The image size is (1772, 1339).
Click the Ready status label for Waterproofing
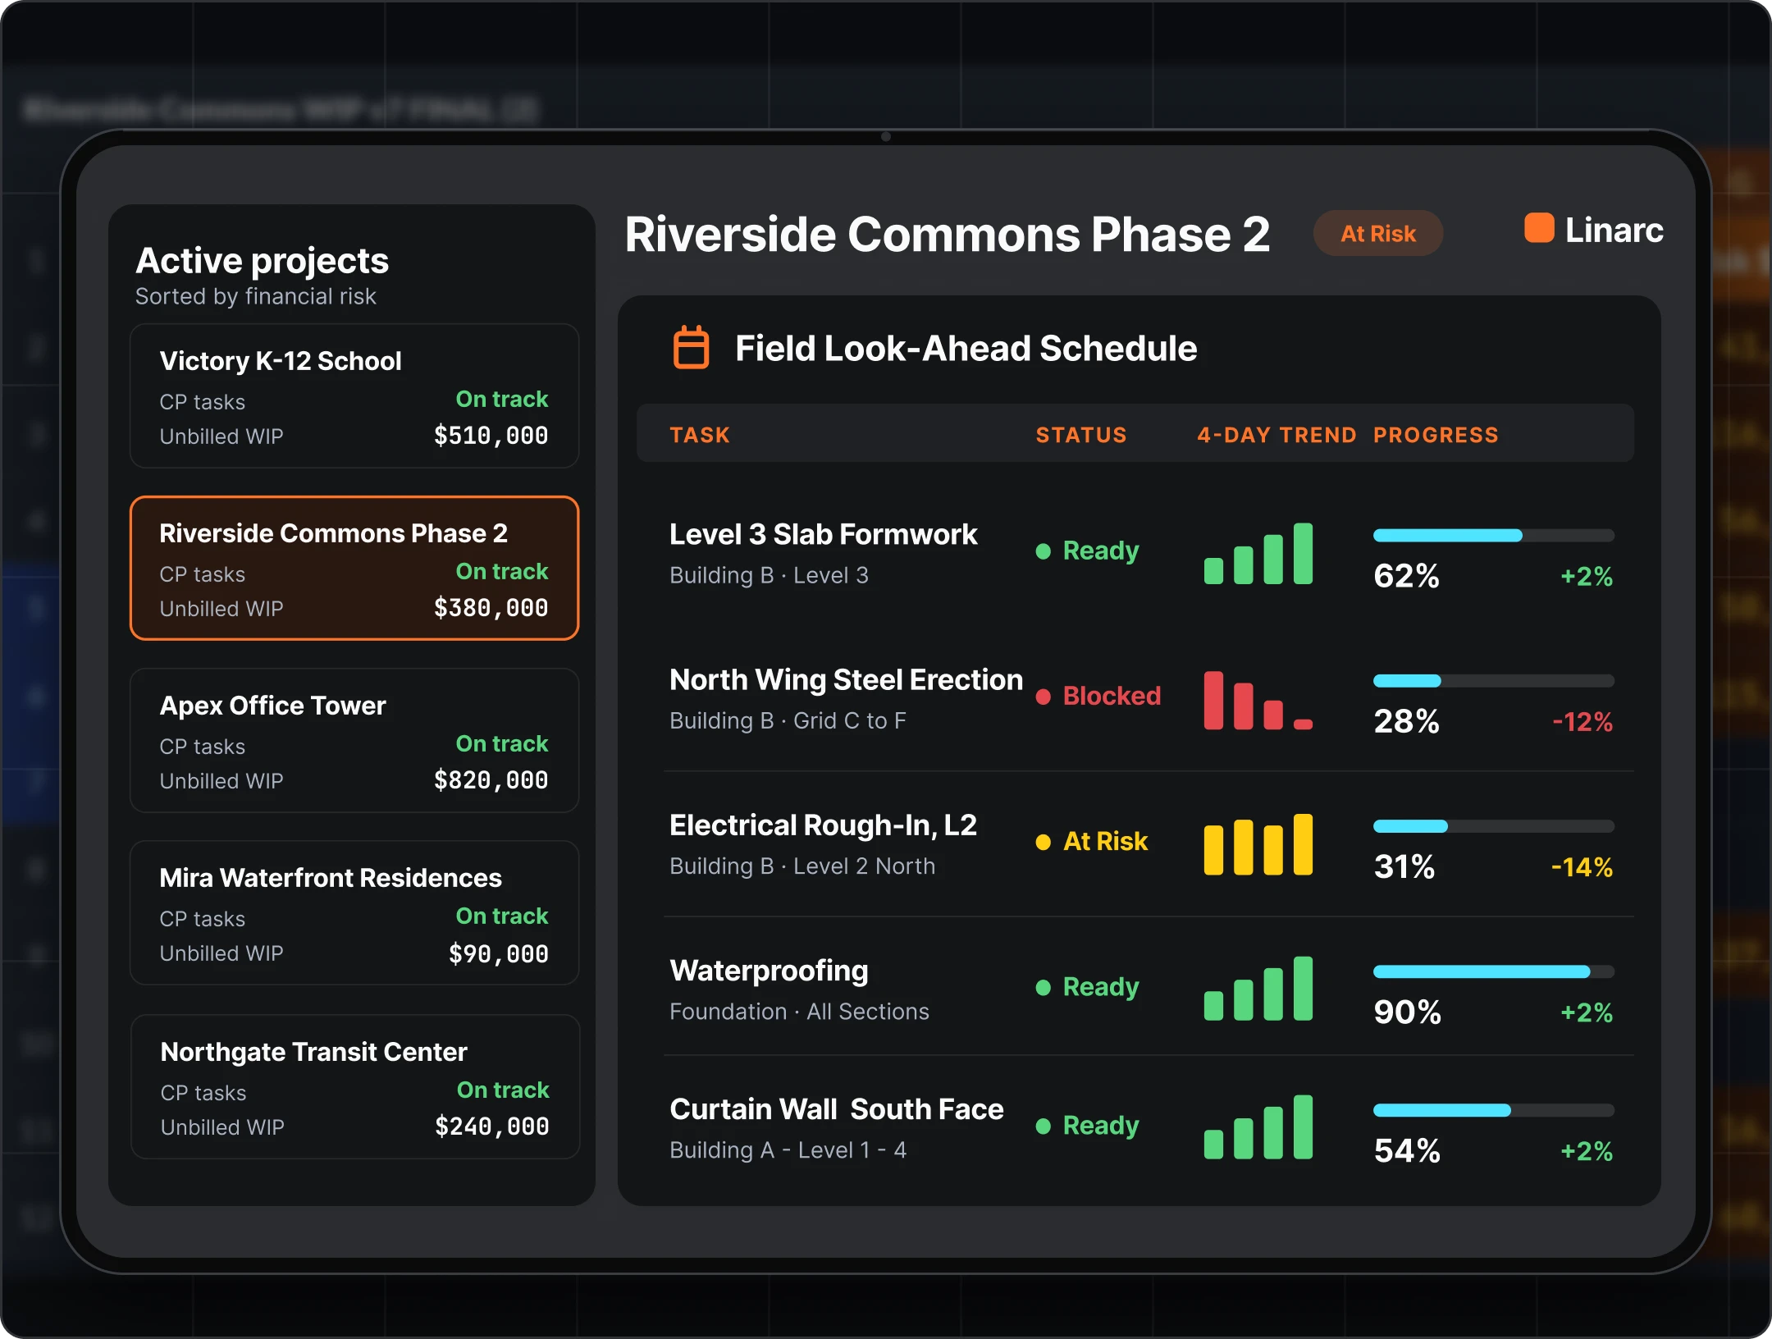[x=1101, y=987]
